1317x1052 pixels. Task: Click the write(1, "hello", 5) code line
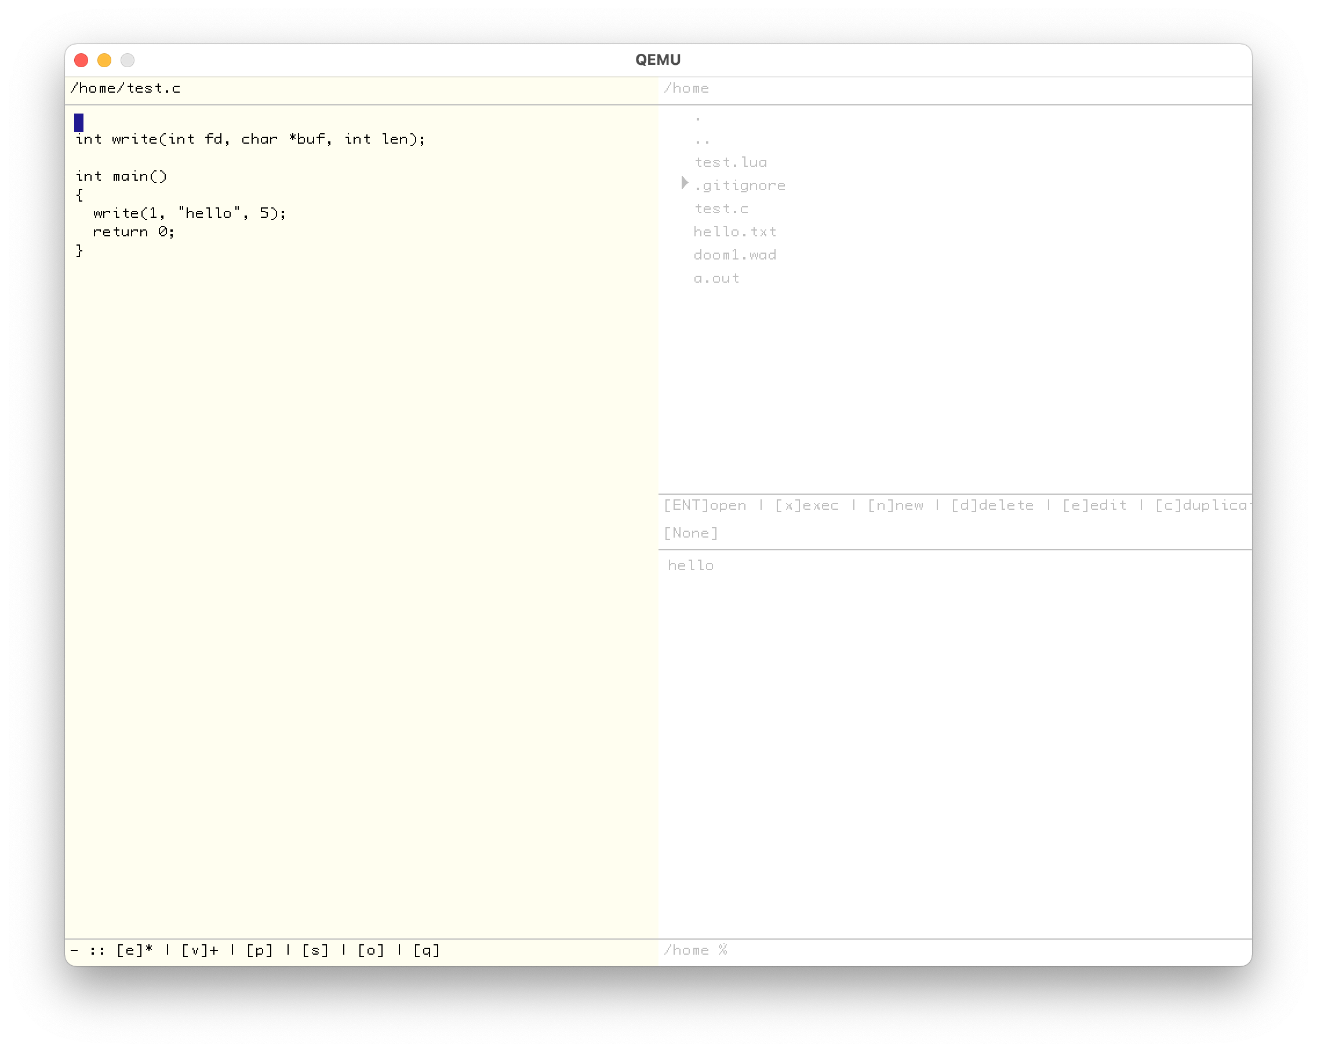pos(190,214)
